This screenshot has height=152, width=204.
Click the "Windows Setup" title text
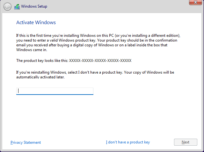coord(34,6)
